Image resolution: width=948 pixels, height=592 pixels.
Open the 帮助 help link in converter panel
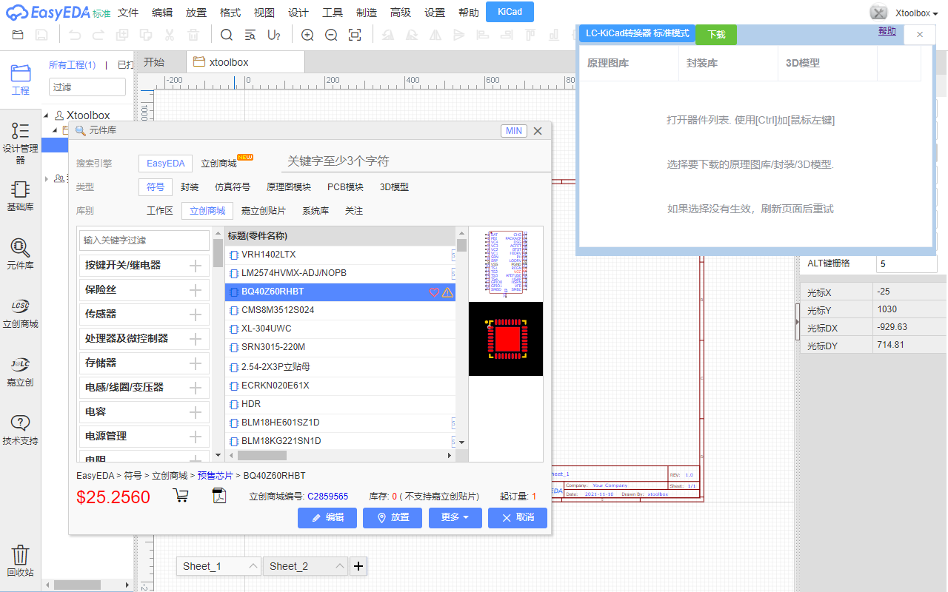[887, 31]
